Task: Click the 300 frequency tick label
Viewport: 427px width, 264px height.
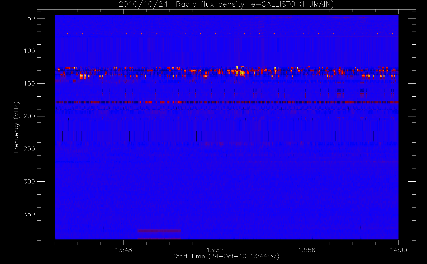Action: [29, 181]
